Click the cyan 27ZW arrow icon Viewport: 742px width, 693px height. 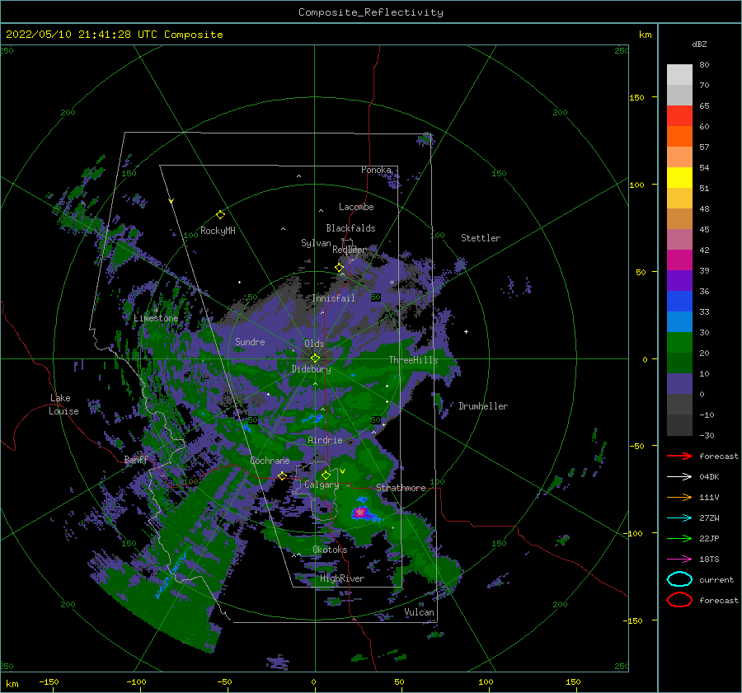[x=679, y=518]
